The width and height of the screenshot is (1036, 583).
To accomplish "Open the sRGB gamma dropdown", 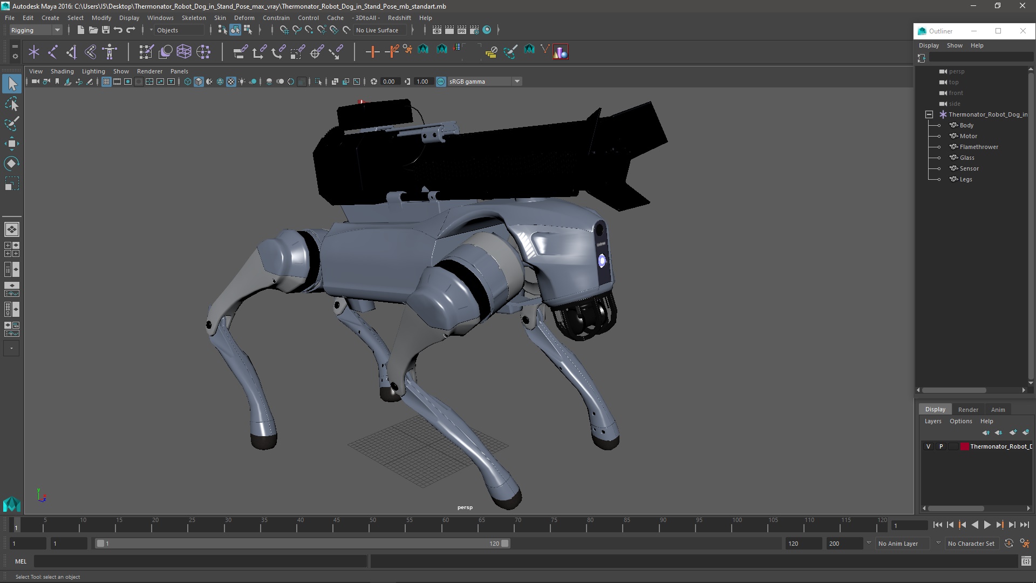I will 484,82.
